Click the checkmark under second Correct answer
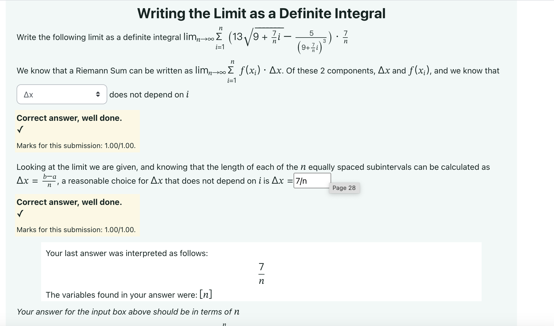This screenshot has width=554, height=326. (20, 215)
